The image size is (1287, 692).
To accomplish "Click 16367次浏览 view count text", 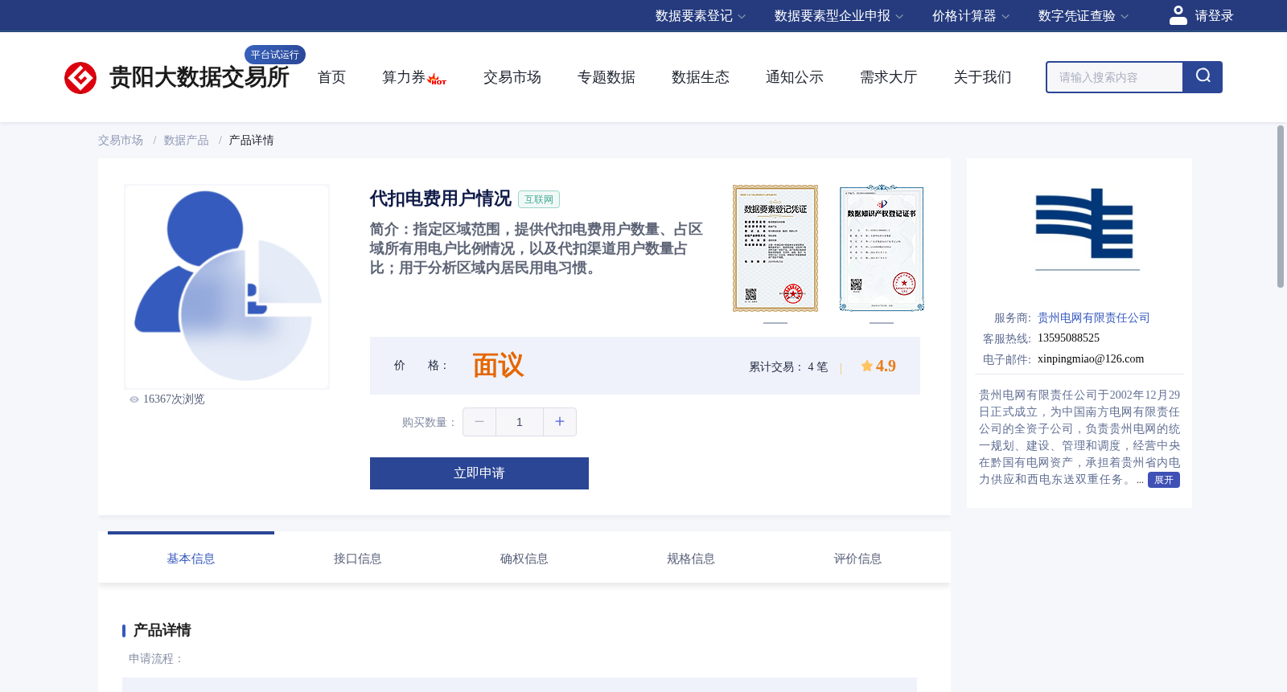I will coord(174,399).
